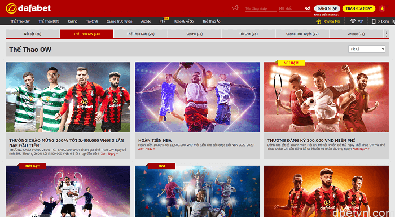Click the dafabet logo
Image resolution: width=395 pixels, height=217 pixels.
click(x=28, y=8)
